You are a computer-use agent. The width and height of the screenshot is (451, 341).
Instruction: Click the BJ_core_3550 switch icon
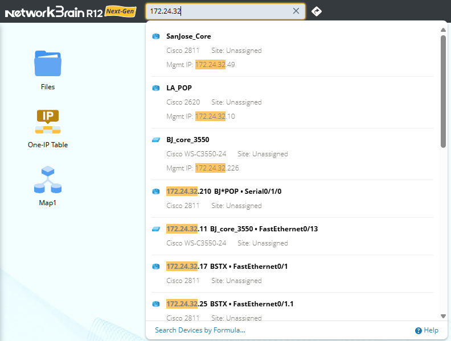click(156, 140)
